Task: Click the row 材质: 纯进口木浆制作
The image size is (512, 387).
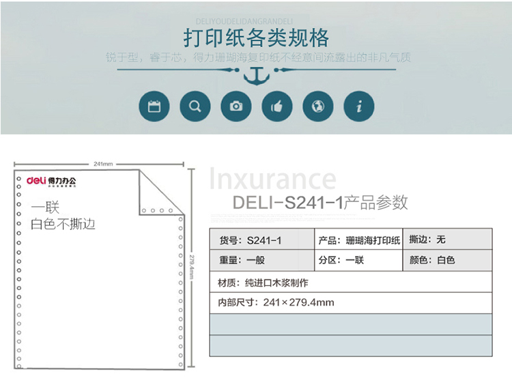Action: pyautogui.click(x=351, y=282)
